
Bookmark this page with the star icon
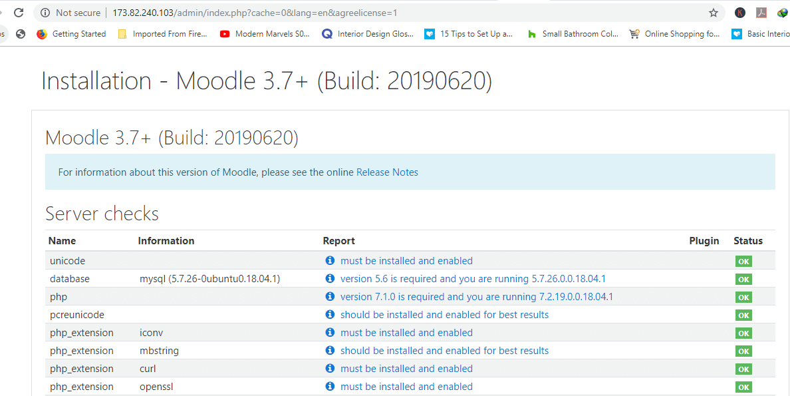(714, 13)
